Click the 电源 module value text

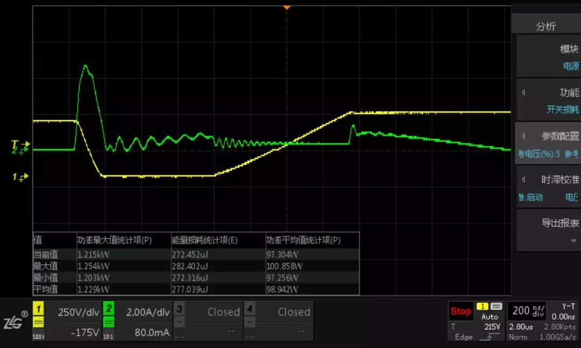pos(571,66)
